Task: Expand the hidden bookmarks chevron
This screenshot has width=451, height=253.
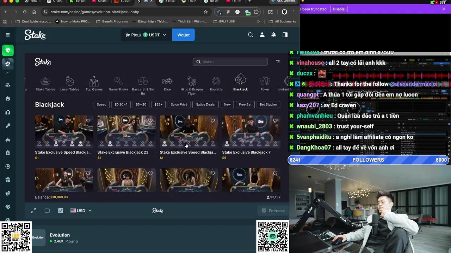Action: coord(258,21)
